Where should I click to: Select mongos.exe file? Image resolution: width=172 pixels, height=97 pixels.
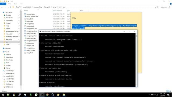(x=30, y=43)
